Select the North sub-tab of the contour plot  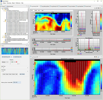pyautogui.click(x=36, y=10)
